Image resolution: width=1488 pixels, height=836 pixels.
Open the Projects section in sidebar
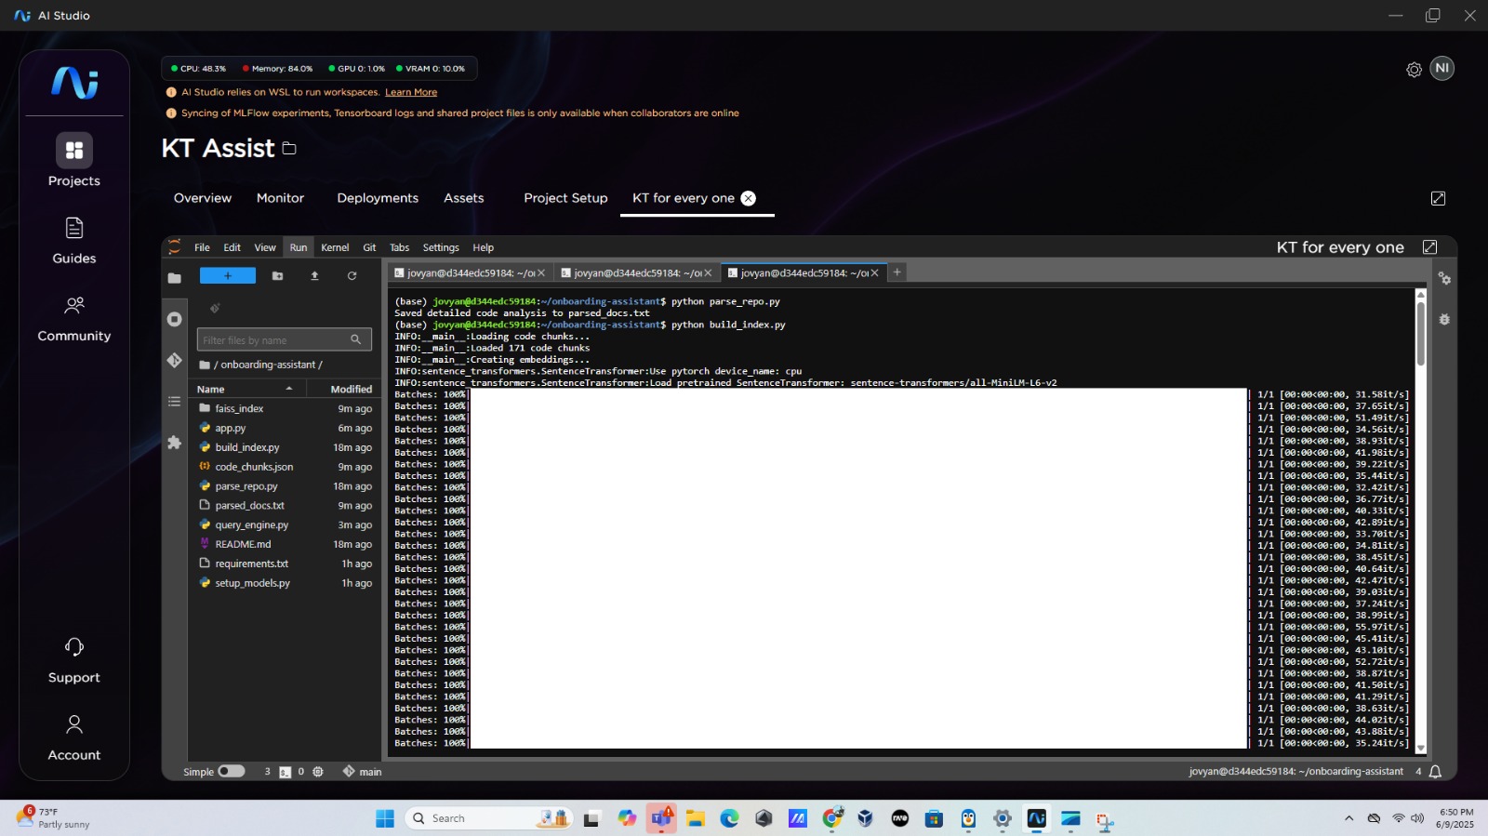pyautogui.click(x=74, y=161)
